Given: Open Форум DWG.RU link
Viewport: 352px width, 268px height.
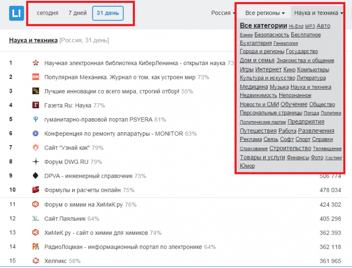Looking at the screenshot, I should click(x=66, y=162).
